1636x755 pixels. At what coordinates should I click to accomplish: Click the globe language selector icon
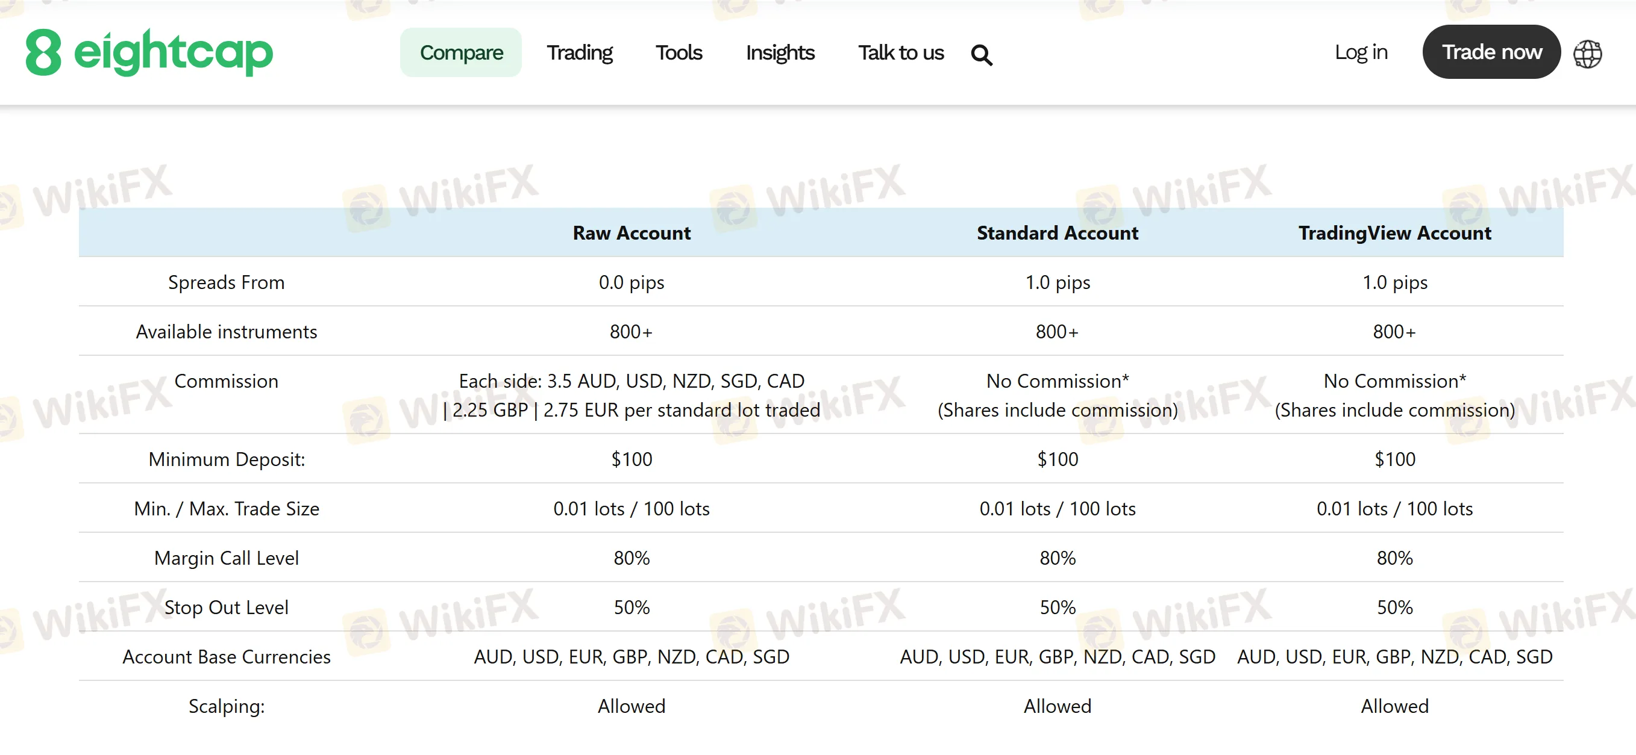point(1587,54)
